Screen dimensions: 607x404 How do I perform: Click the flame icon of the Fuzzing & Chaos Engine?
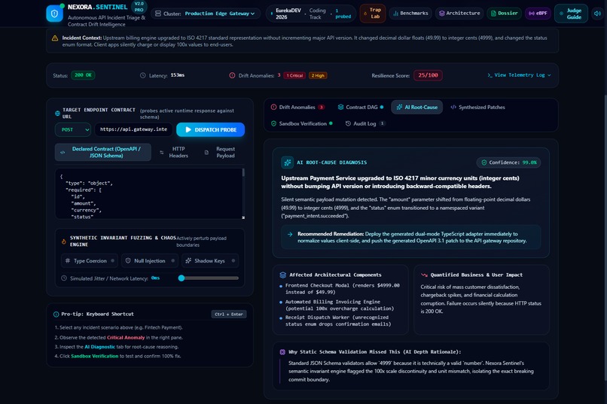64,241
